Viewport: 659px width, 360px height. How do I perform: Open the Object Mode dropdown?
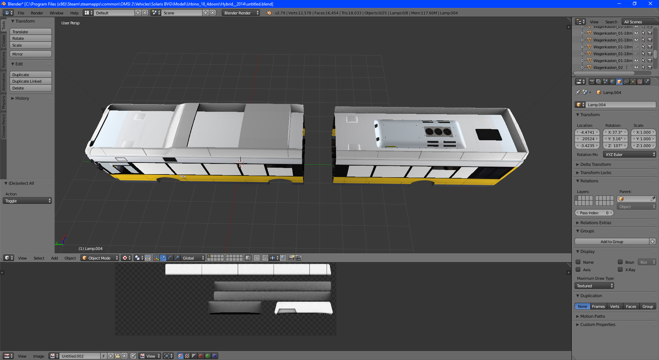click(x=100, y=258)
